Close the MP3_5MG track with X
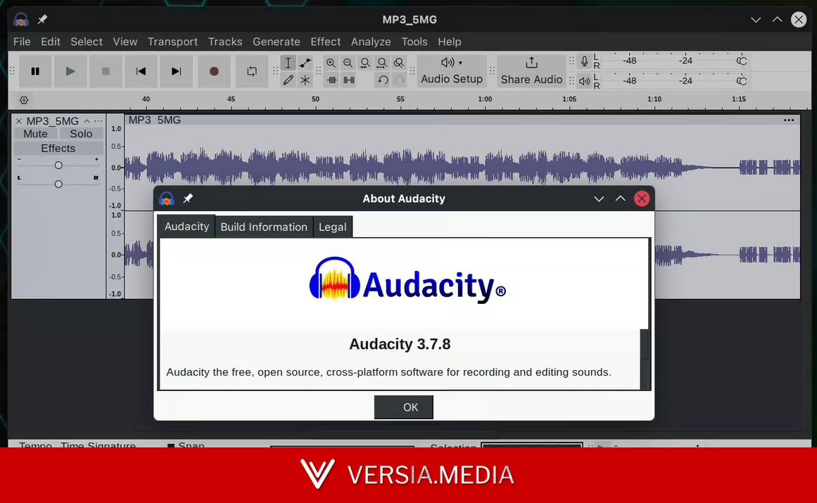The image size is (817, 503). pyautogui.click(x=19, y=121)
